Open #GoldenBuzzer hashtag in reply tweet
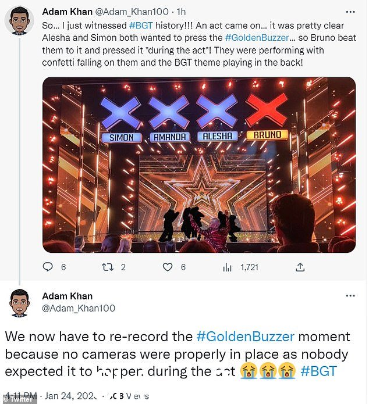 click(x=246, y=337)
